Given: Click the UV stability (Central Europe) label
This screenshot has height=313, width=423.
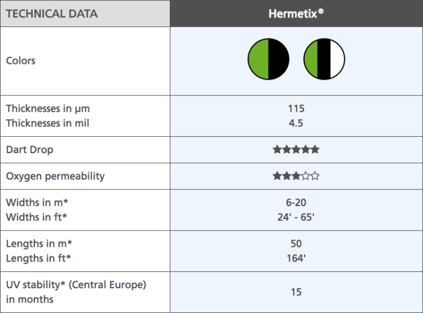Looking at the screenshot, I should click(x=76, y=285).
